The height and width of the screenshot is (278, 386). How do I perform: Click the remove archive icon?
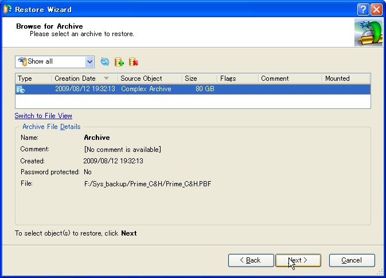click(134, 62)
